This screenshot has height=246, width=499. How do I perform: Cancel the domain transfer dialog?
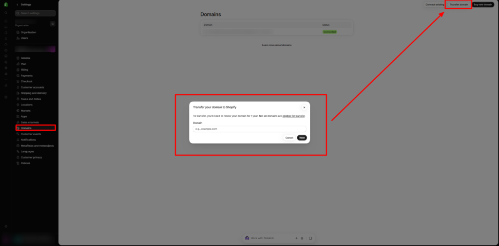coord(289,138)
